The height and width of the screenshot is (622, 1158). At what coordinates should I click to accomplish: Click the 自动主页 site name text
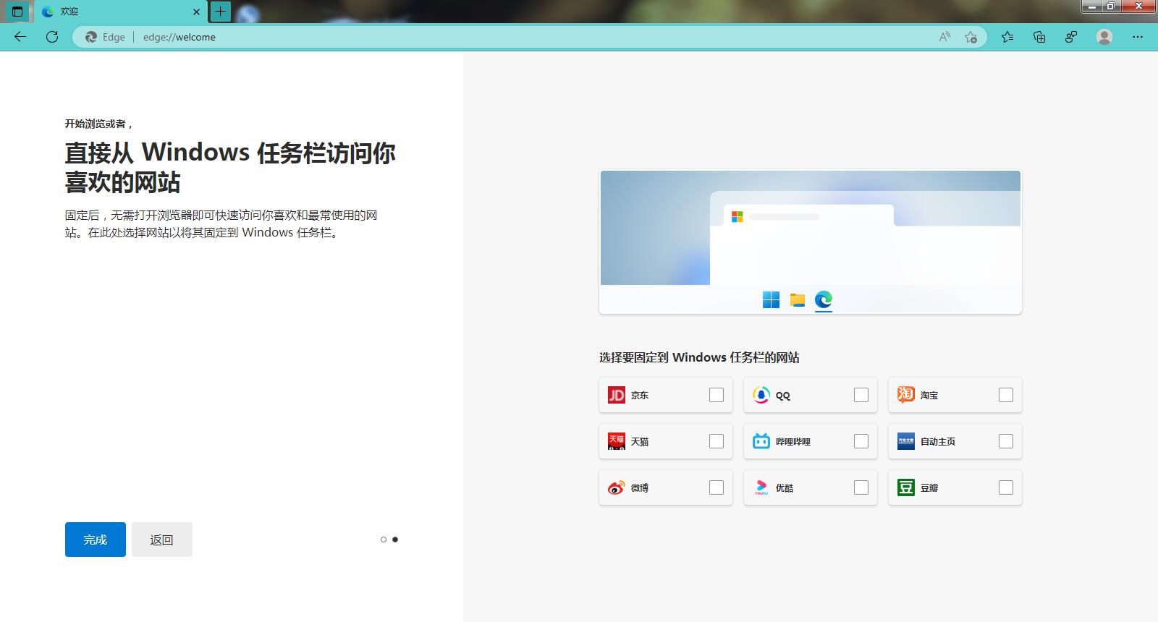click(938, 442)
